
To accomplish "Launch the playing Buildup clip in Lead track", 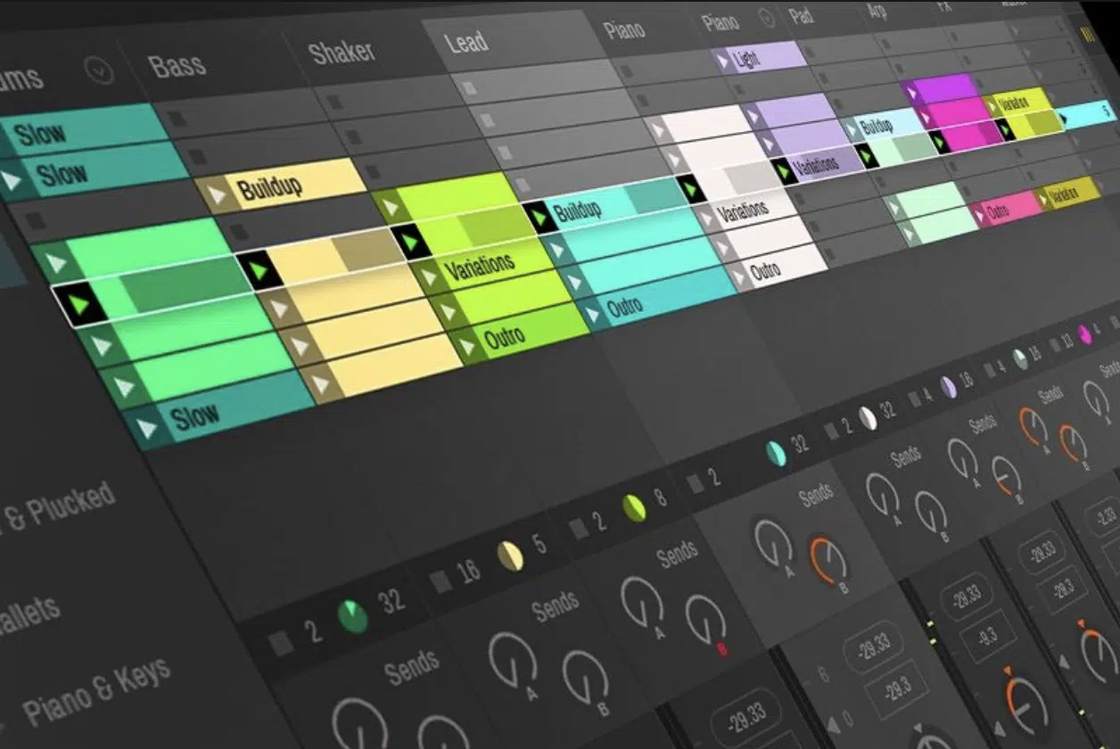I will point(538,217).
